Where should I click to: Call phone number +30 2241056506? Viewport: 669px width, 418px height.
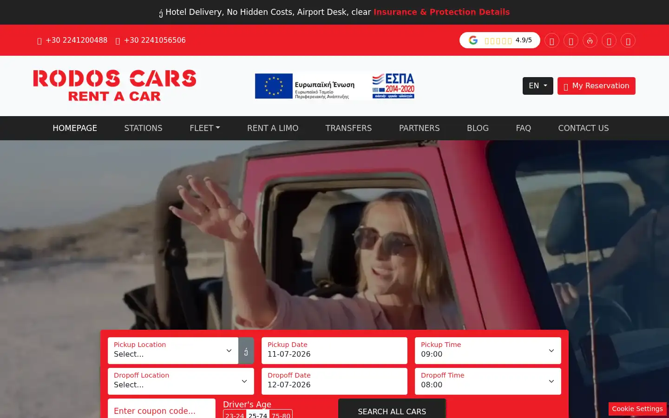(x=151, y=40)
